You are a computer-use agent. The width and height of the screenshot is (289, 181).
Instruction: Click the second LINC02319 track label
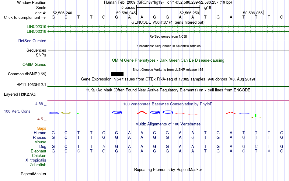point(36,32)
